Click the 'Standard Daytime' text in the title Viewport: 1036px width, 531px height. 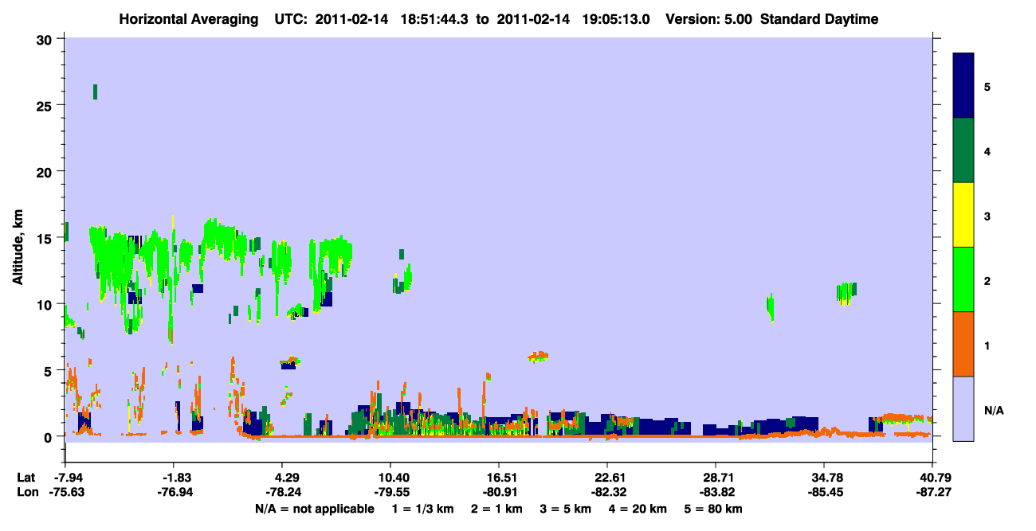click(819, 19)
